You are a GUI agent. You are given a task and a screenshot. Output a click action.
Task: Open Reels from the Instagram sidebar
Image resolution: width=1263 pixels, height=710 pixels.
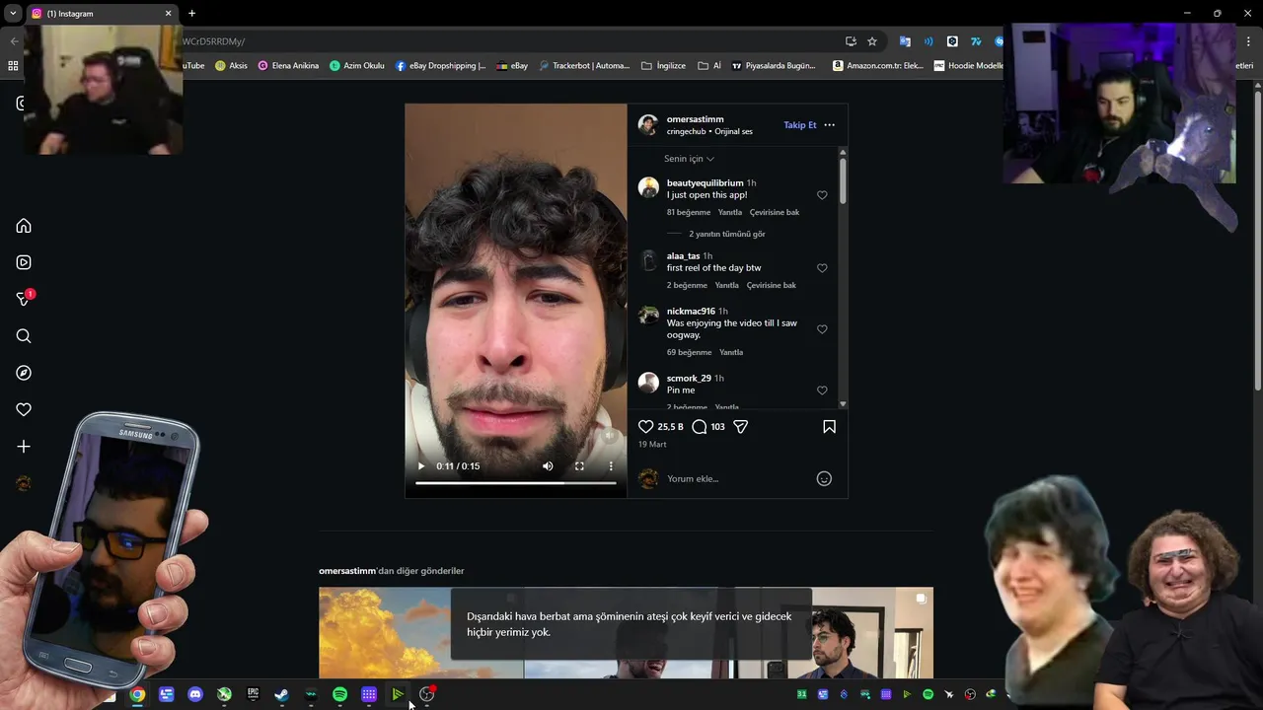click(24, 262)
